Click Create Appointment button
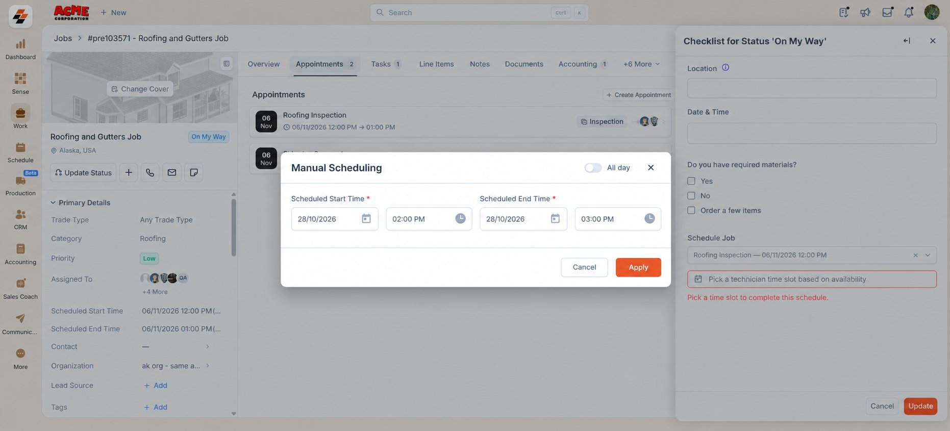 coord(638,95)
